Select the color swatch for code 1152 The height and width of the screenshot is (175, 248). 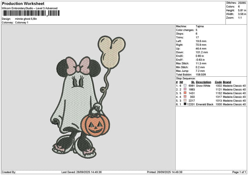(x=185, y=93)
